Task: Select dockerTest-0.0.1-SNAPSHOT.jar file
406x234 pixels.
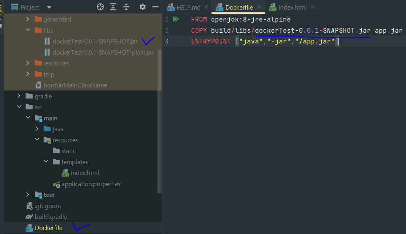Action: coord(95,41)
